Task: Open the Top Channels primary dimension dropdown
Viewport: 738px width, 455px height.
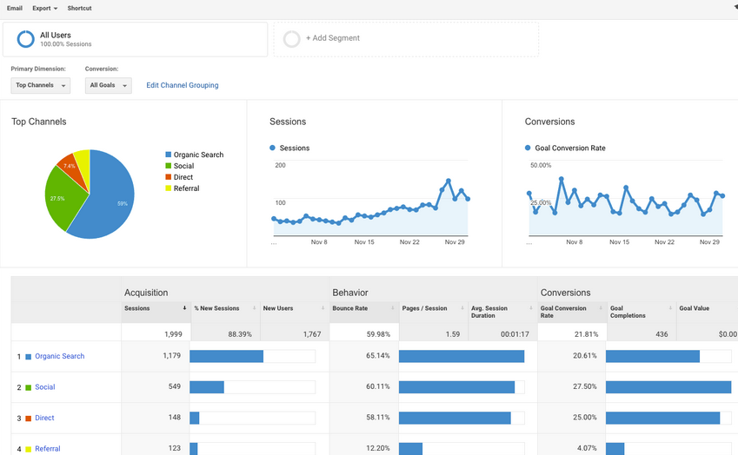Action: [41, 86]
